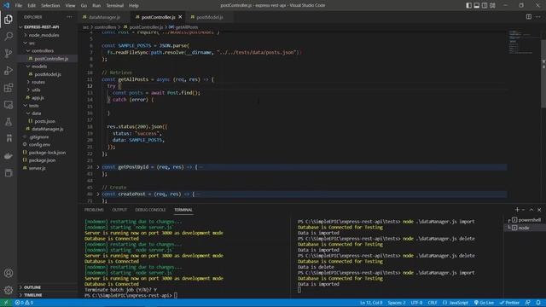Viewport: 546px width, 307px height.
Task: Open the Accounts icon
Action: pyautogui.click(x=9, y=273)
